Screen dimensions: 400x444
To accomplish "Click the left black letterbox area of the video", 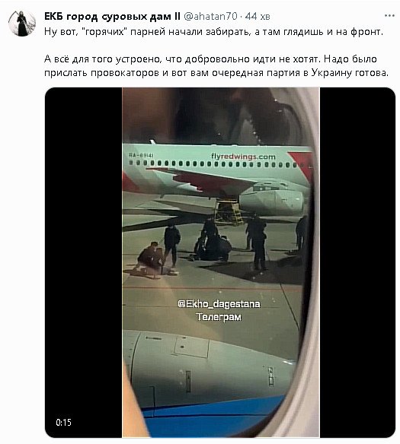I will (83, 262).
